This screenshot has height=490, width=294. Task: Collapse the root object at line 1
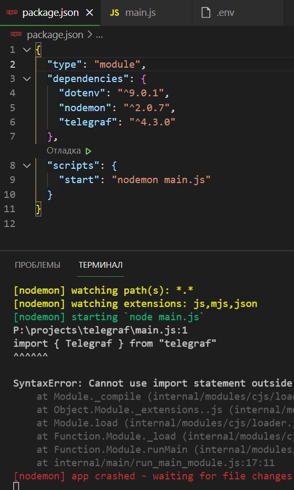pos(27,50)
